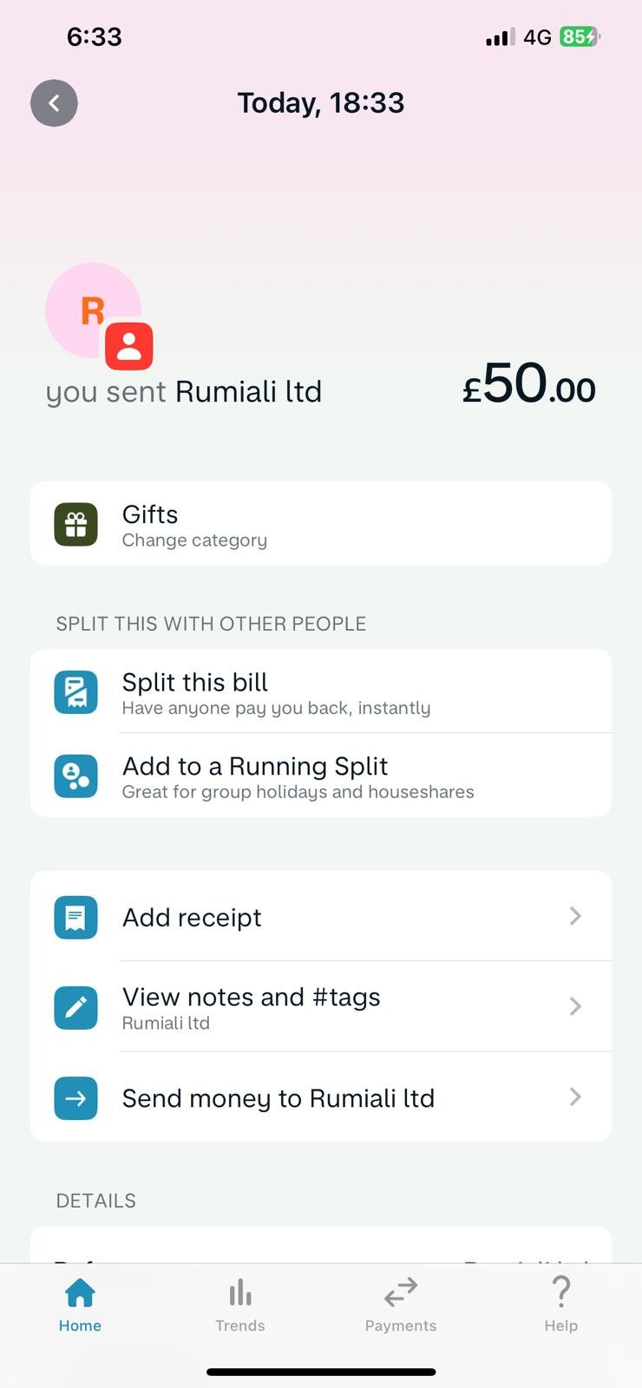
Task: Tap the send money arrow icon
Action: [75, 1098]
